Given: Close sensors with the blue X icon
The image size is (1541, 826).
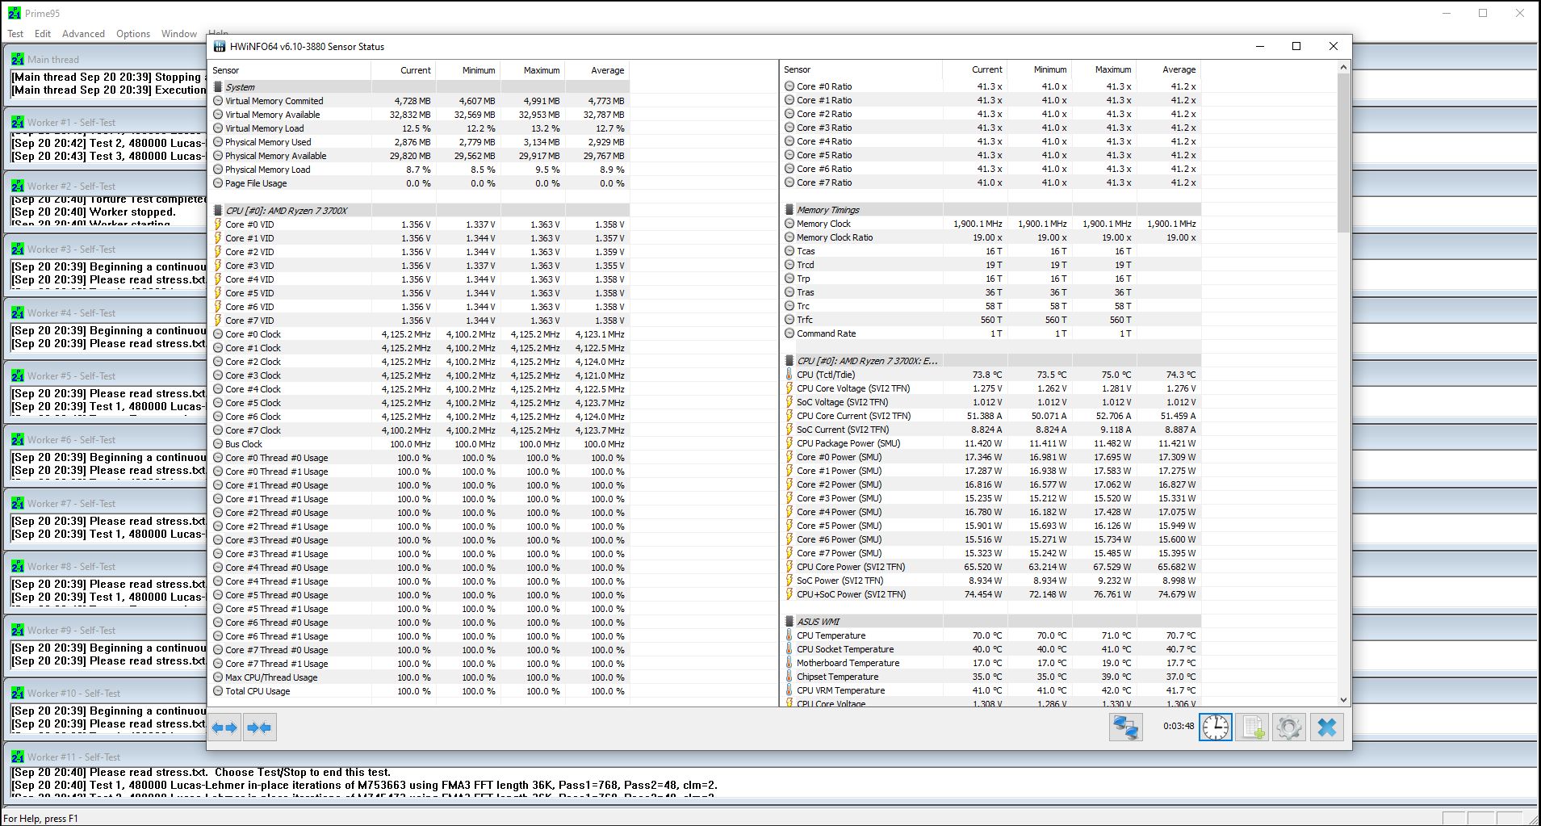Looking at the screenshot, I should point(1326,727).
